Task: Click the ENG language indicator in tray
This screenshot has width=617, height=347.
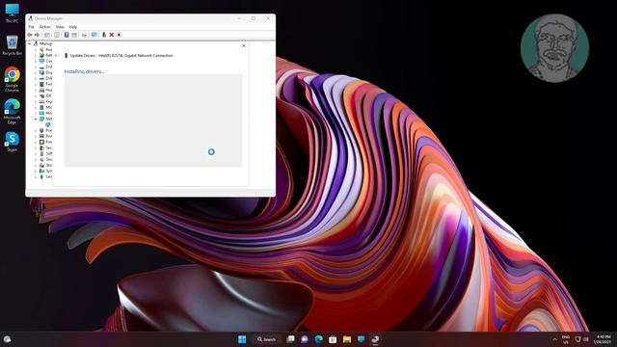Action: tap(566, 339)
